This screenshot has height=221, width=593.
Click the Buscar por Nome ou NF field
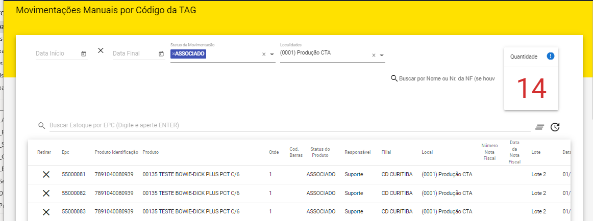click(447, 78)
